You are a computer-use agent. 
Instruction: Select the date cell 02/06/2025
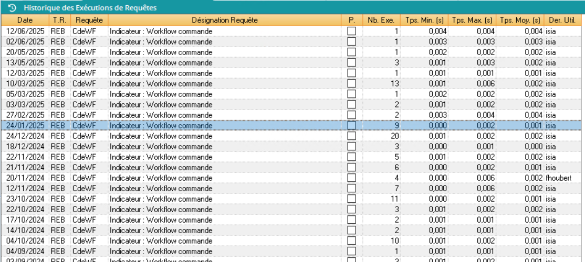(x=25, y=42)
